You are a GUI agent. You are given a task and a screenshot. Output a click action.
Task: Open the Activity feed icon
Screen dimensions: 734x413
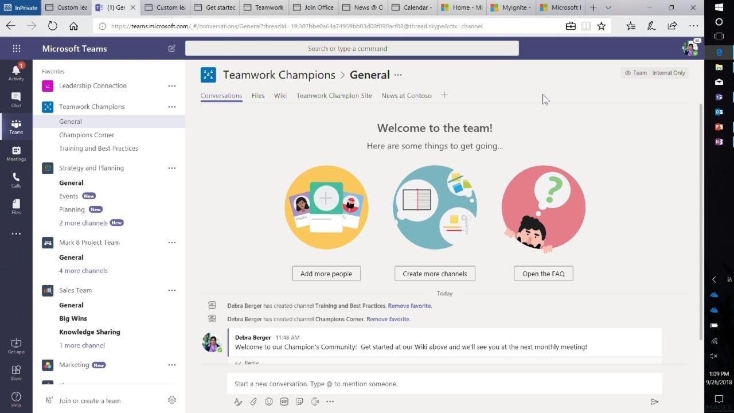click(x=16, y=71)
